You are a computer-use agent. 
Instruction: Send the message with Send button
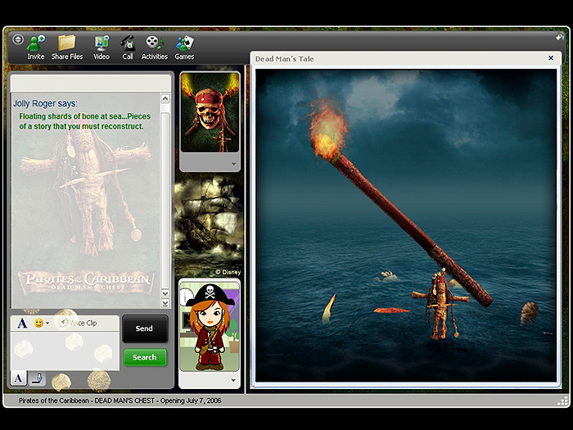click(x=145, y=328)
